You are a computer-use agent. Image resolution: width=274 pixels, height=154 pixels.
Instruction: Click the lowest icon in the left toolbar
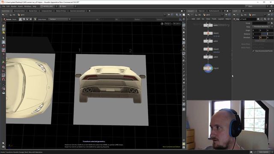[x=3, y=147]
